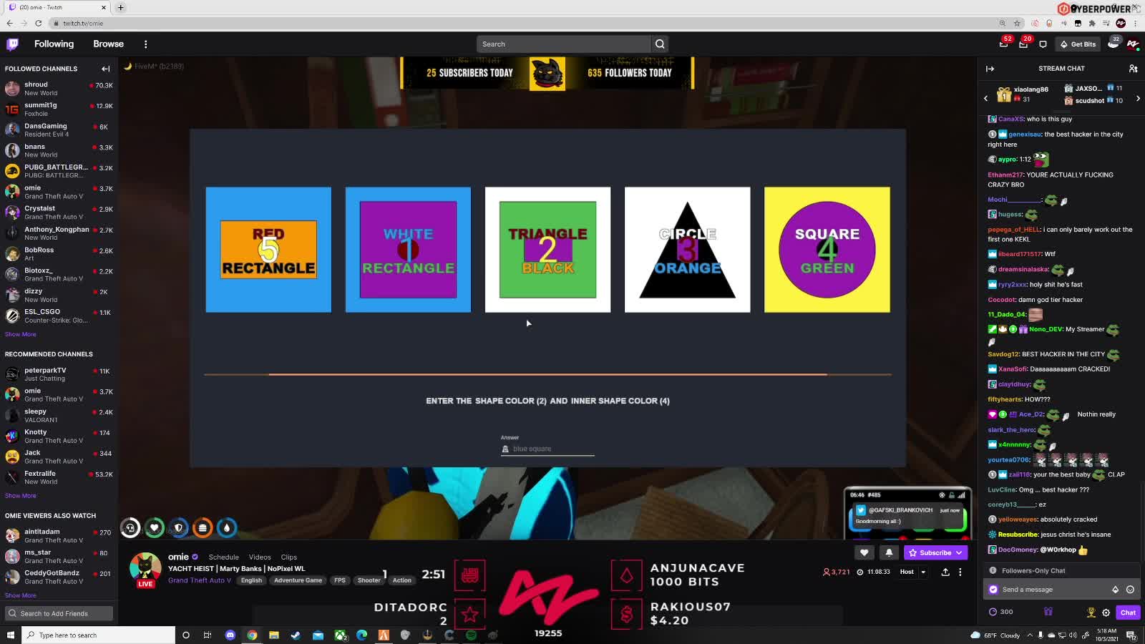
Task: Click Show More under followed channels
Action: point(20,334)
